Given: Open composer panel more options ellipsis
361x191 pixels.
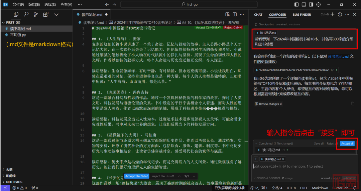Looking at the screenshot, I should tap(347, 14).
